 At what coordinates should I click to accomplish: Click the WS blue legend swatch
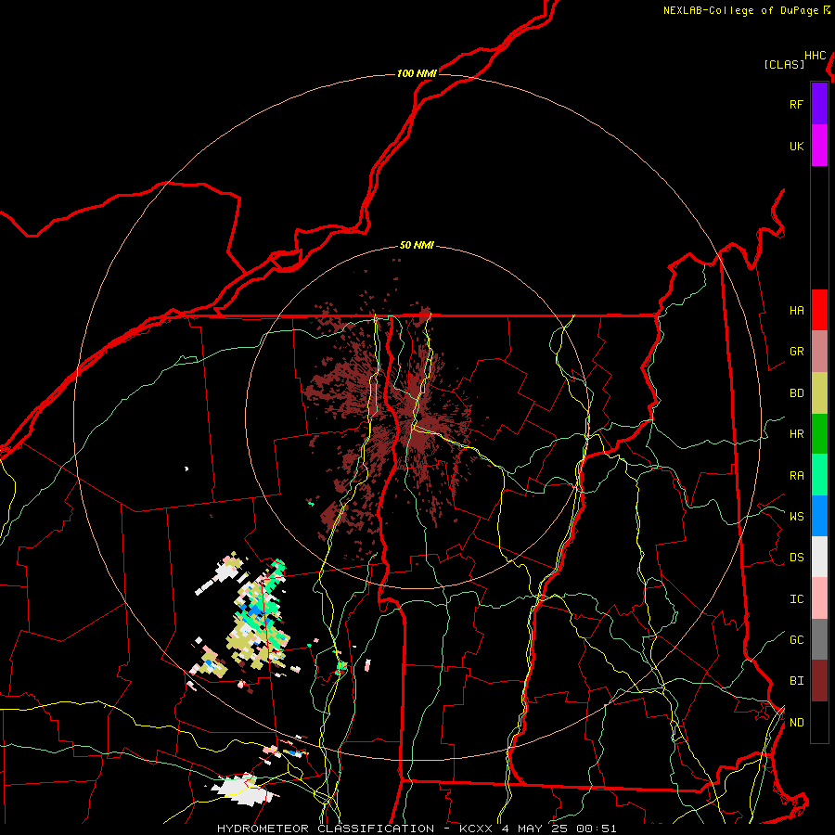tap(819, 516)
